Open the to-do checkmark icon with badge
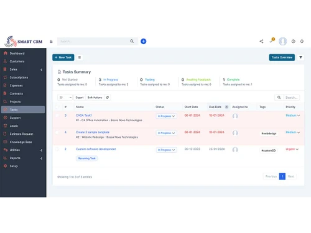Screen dimensions: 311x233 pos(272,40)
